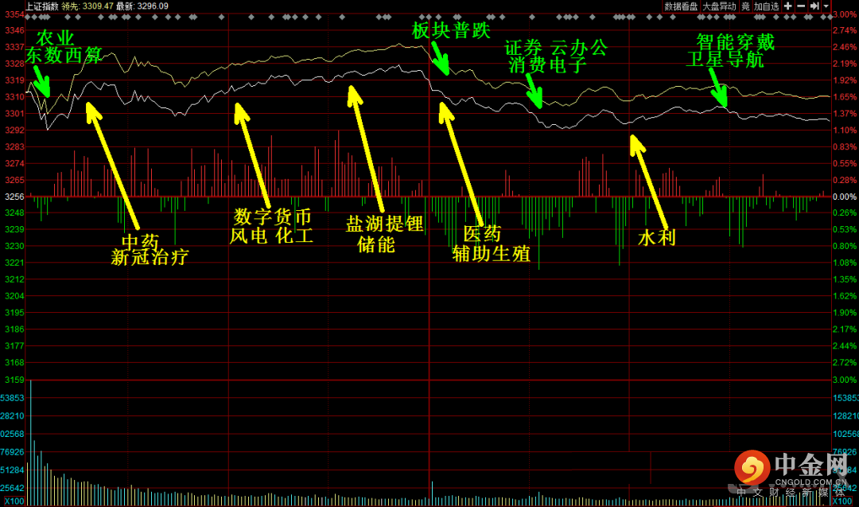859x507 pixels.
Task: Click the 25642 volume label on left axis
Action: (x=12, y=488)
